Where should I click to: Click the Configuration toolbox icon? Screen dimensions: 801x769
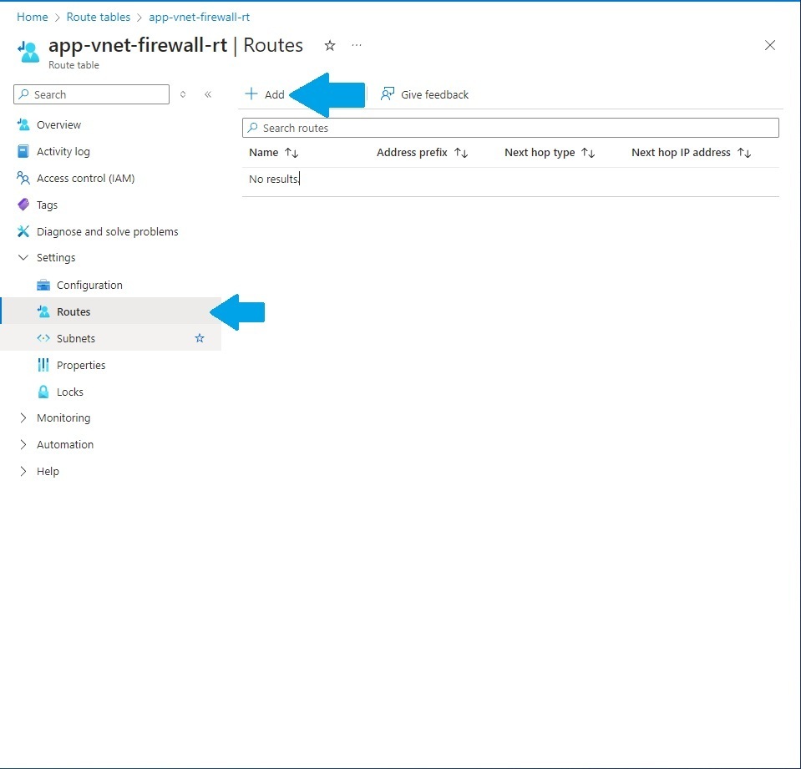[x=43, y=285]
